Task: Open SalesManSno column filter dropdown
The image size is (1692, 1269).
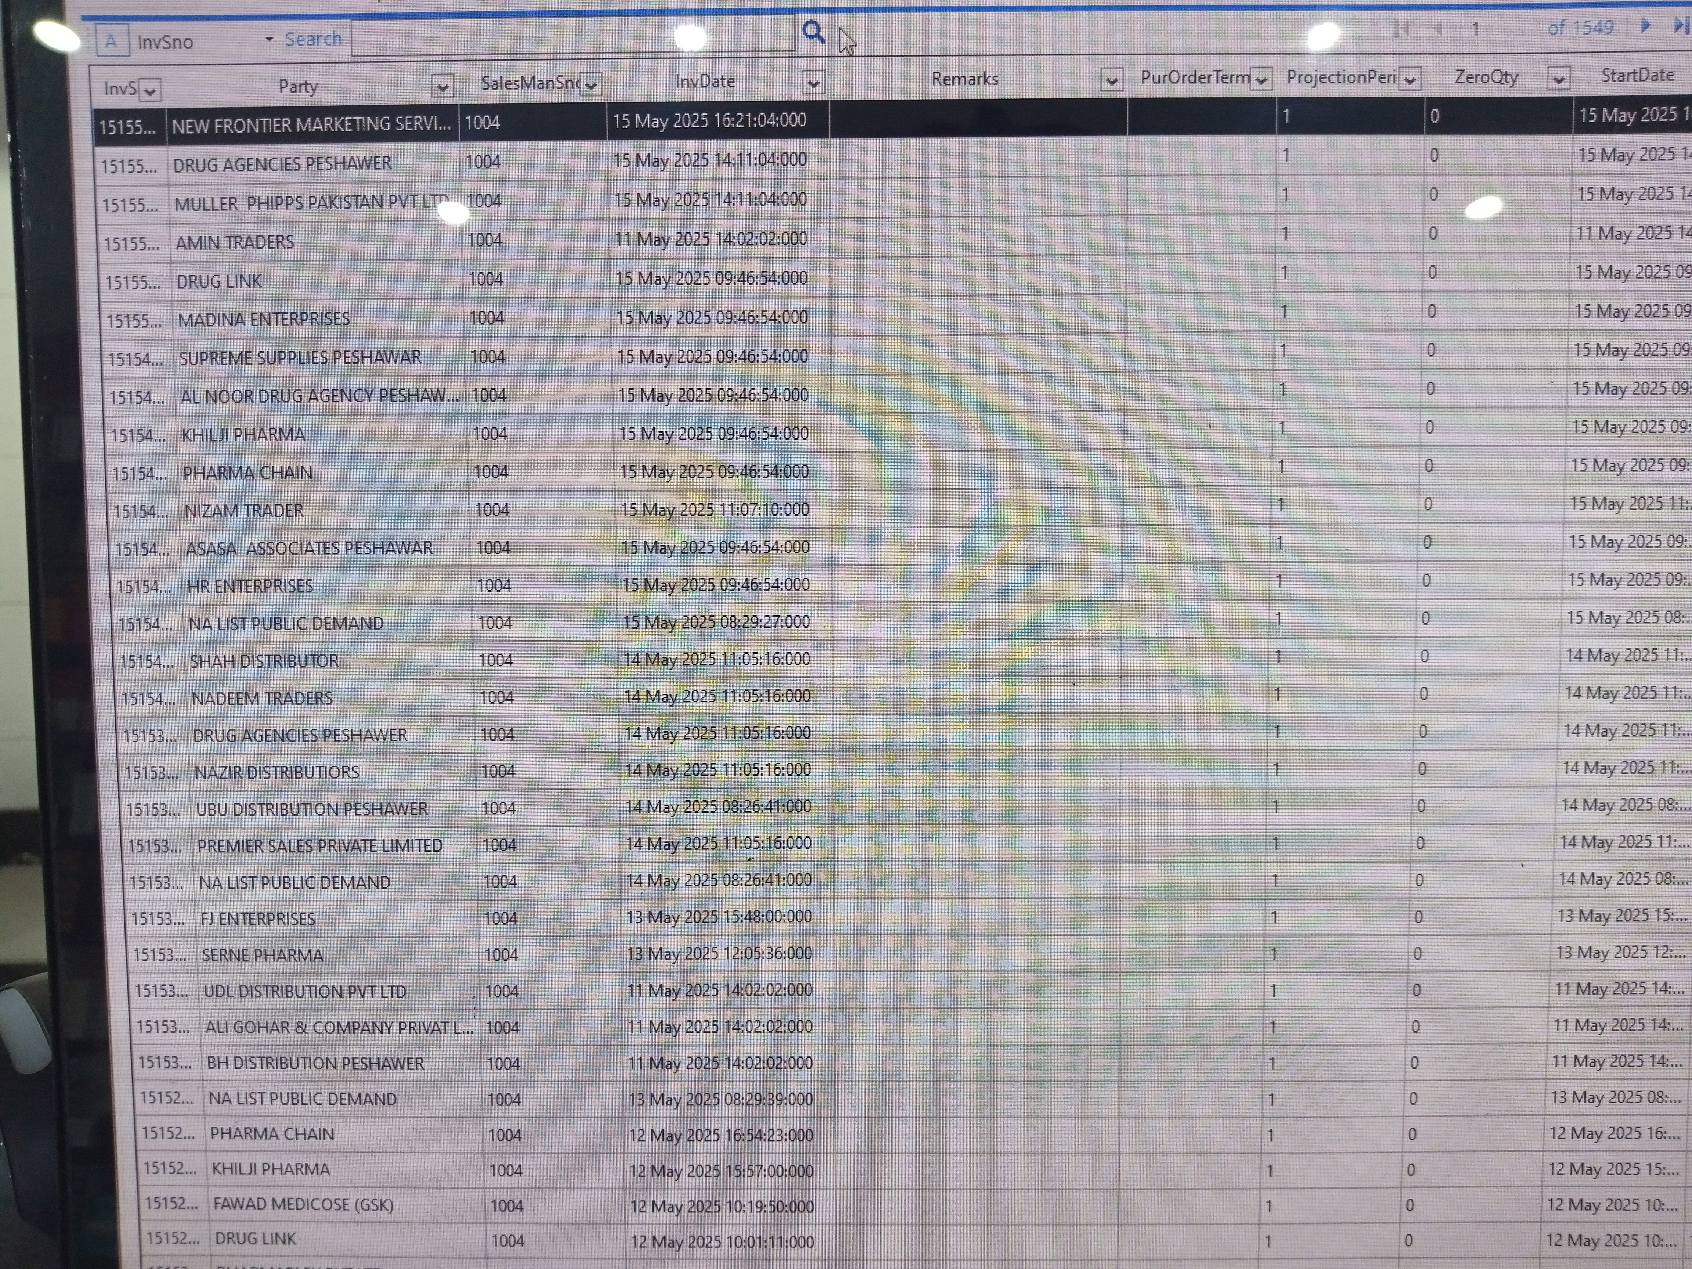Action: point(590,84)
